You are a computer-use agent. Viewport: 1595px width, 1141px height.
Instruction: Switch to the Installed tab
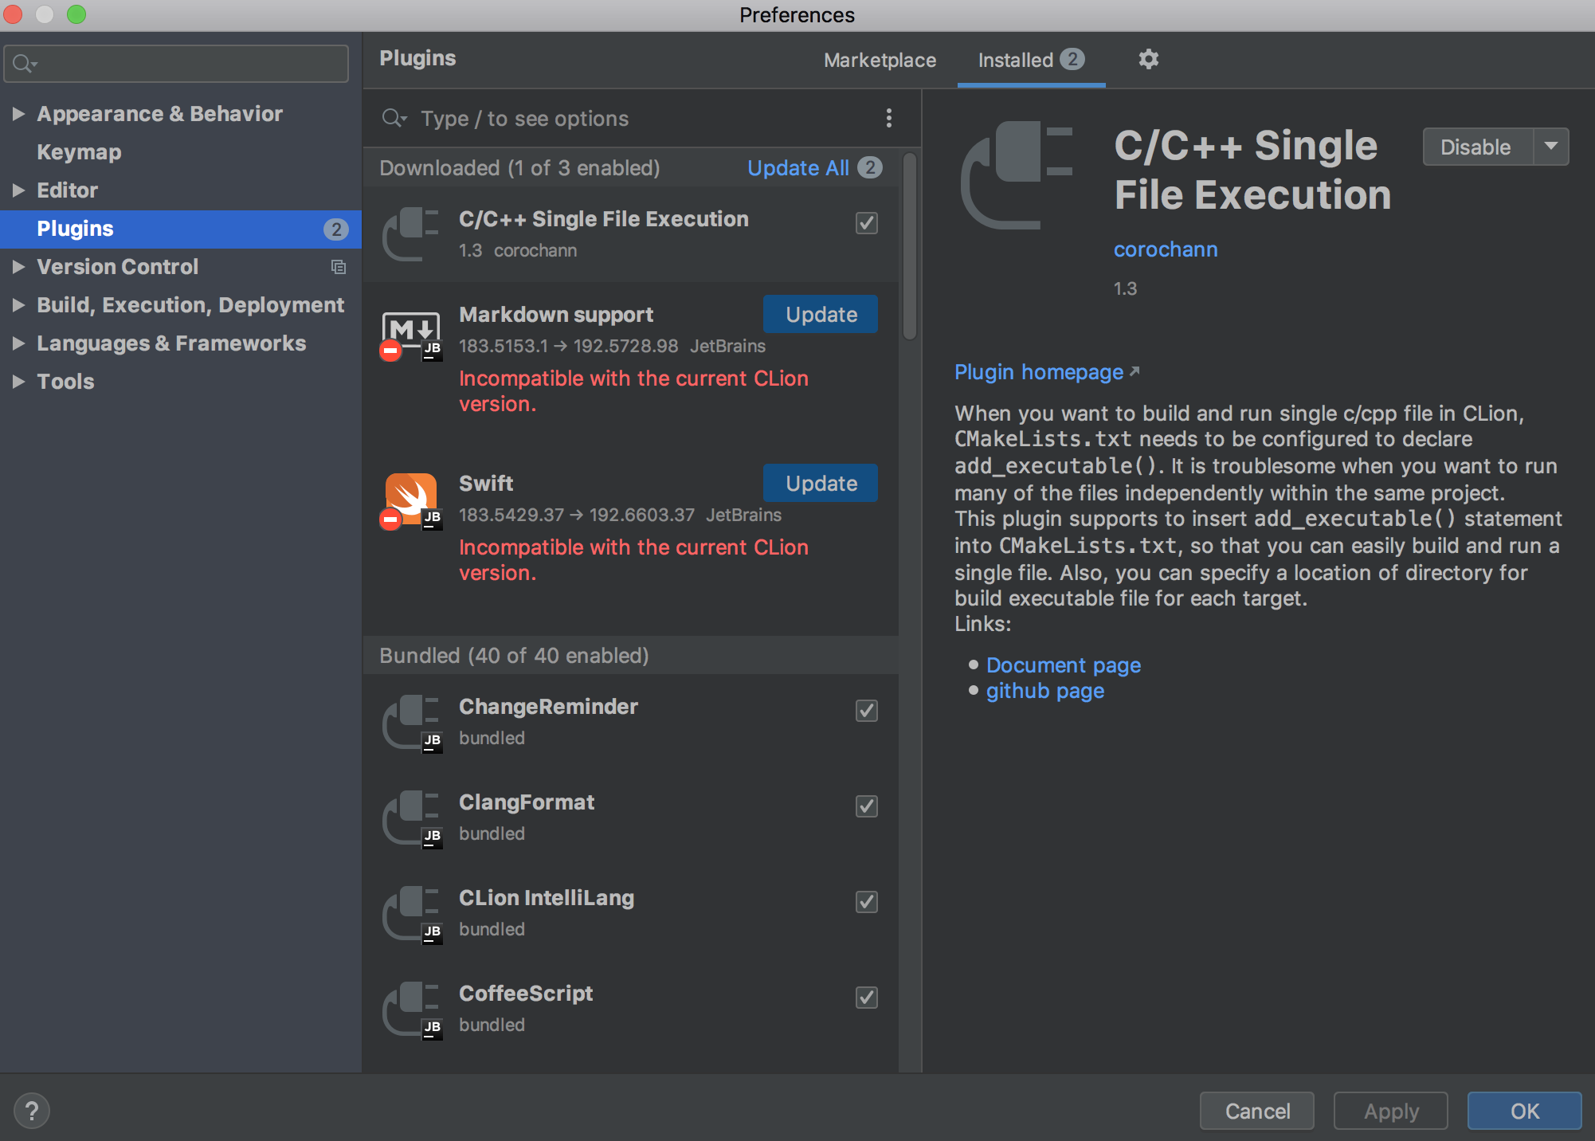(x=1031, y=61)
